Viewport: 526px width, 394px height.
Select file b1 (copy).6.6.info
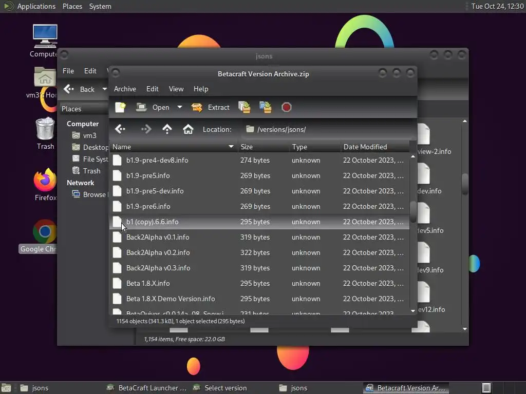[259, 222]
